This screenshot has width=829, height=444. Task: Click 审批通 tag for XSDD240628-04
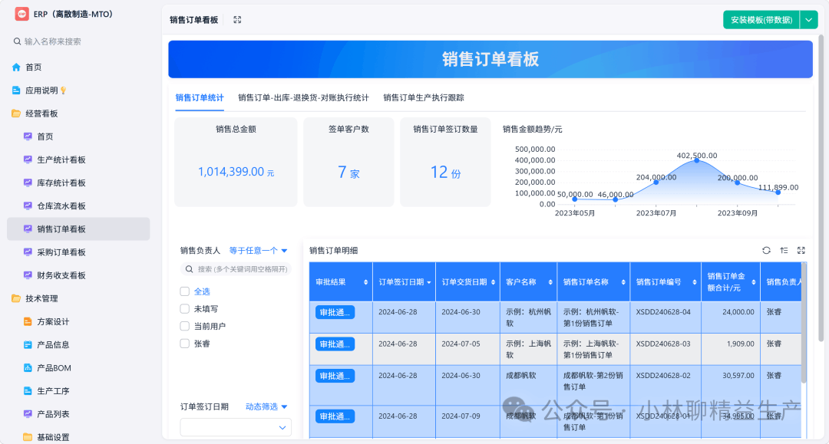click(335, 313)
